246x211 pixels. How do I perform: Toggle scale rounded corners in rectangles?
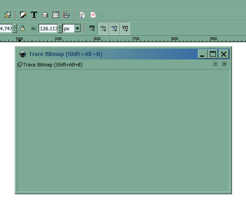103,28
